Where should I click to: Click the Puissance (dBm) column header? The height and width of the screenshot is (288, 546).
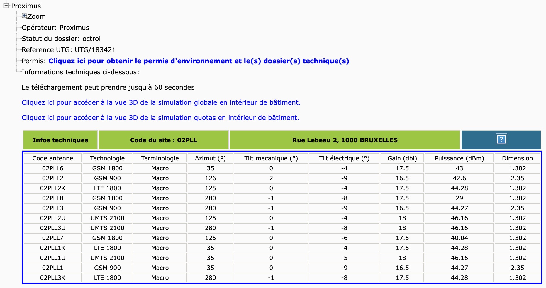point(459,158)
